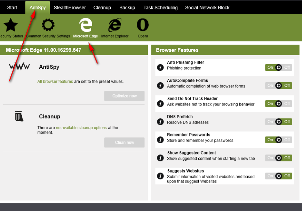This screenshot has height=211, width=302.
Task: Click the Optimize now button
Action: tap(125, 96)
